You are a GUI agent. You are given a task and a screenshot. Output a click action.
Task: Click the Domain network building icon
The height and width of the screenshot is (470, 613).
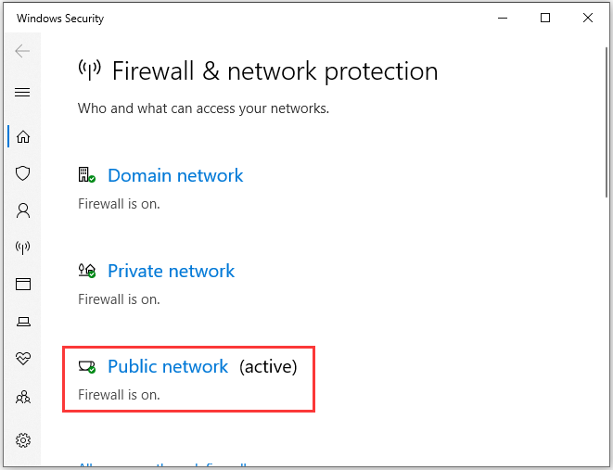tap(87, 174)
